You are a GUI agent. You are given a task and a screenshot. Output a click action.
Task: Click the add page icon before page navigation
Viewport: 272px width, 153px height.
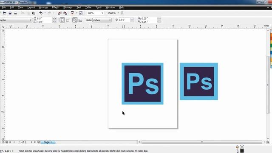[x=7, y=142]
